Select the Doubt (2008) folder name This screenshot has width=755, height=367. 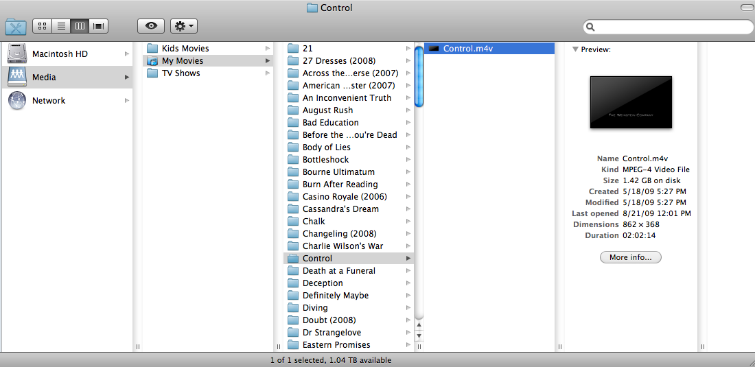click(329, 320)
